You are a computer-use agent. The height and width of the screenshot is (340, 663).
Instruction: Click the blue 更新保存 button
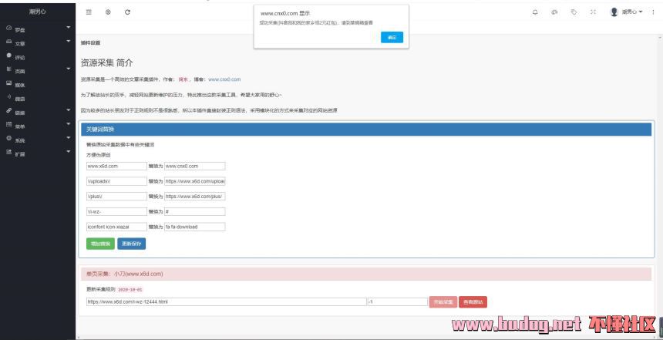coord(132,244)
